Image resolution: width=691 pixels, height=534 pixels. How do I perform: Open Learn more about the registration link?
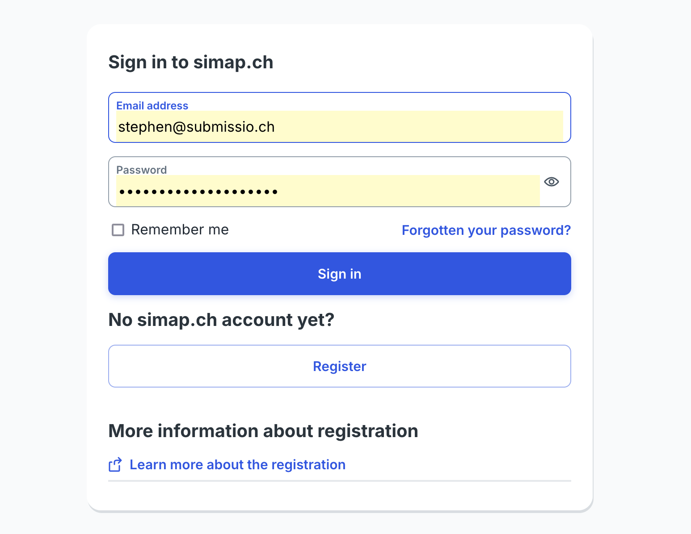pos(237,465)
